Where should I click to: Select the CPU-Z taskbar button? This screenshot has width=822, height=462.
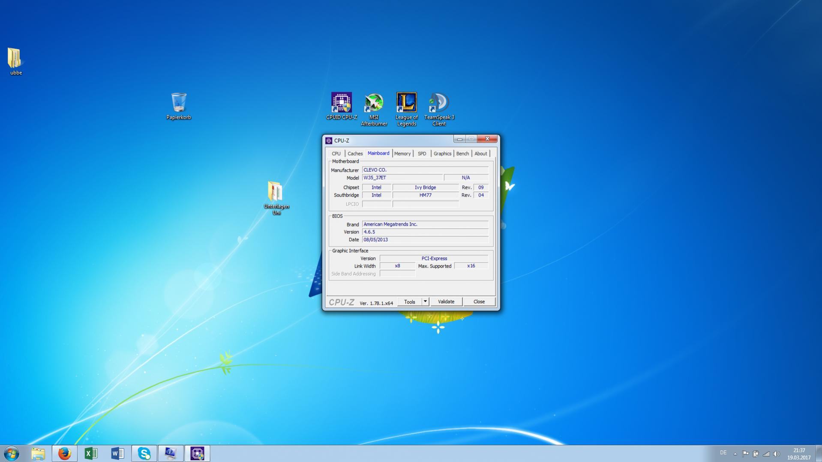(x=197, y=453)
